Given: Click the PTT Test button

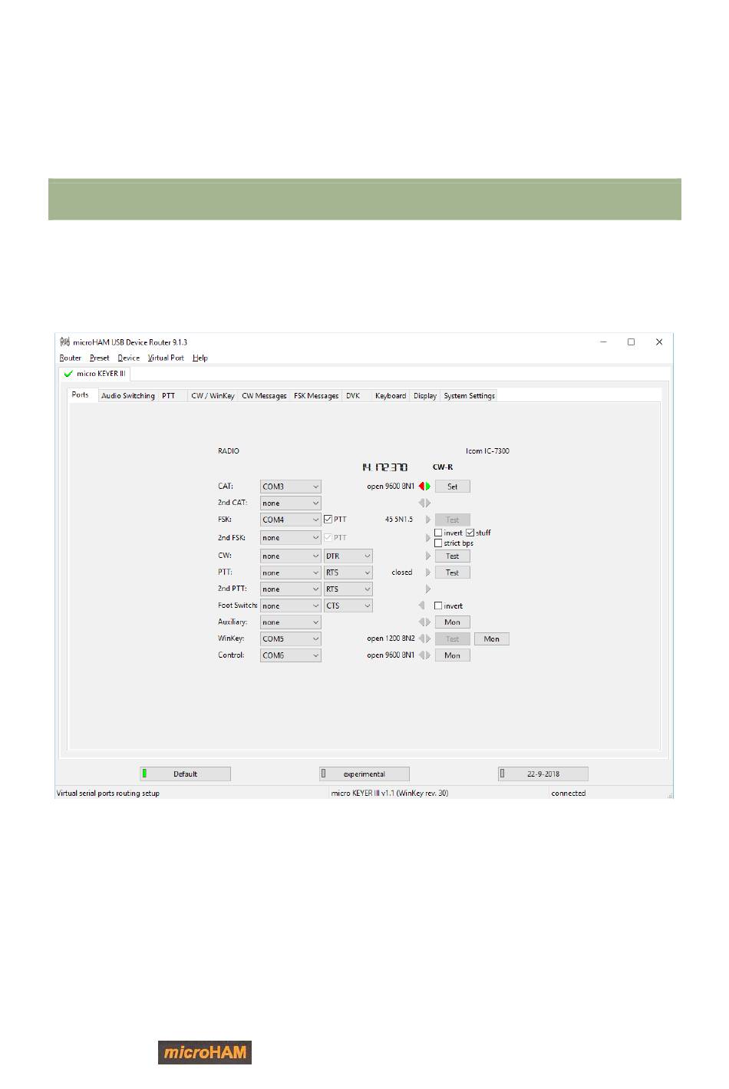Looking at the screenshot, I should 453,573.
